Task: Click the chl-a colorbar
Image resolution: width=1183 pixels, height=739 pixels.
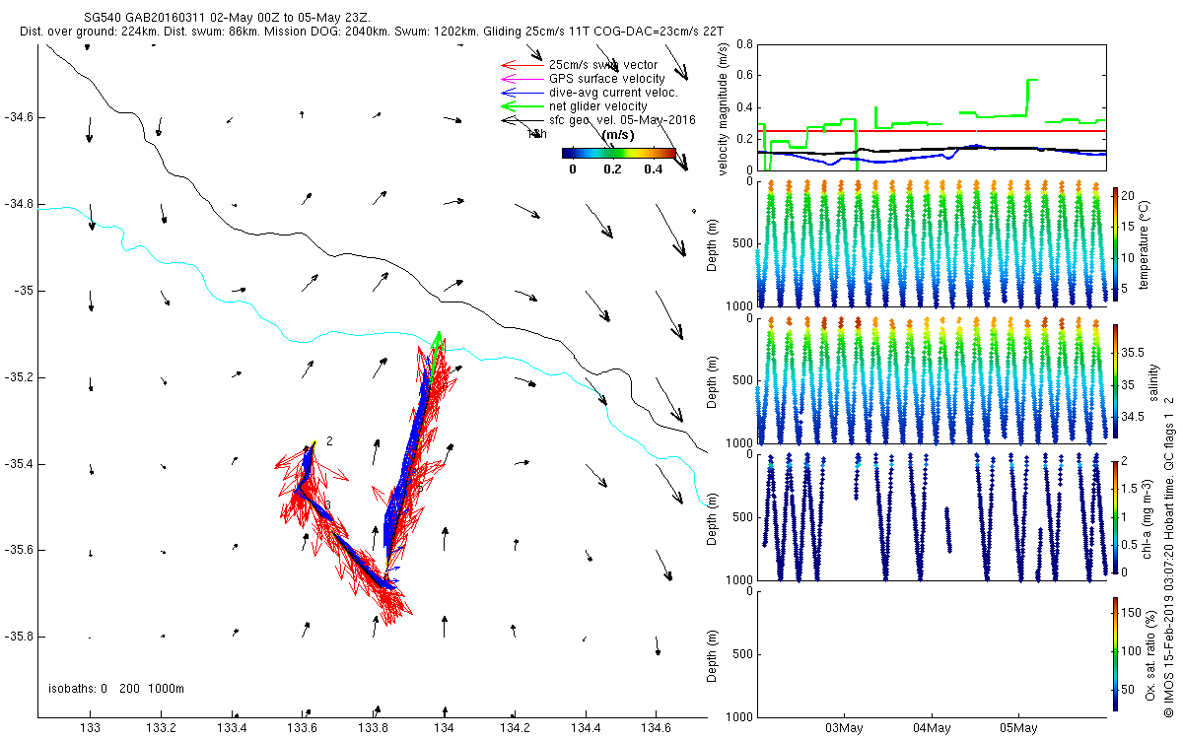Action: (1115, 519)
